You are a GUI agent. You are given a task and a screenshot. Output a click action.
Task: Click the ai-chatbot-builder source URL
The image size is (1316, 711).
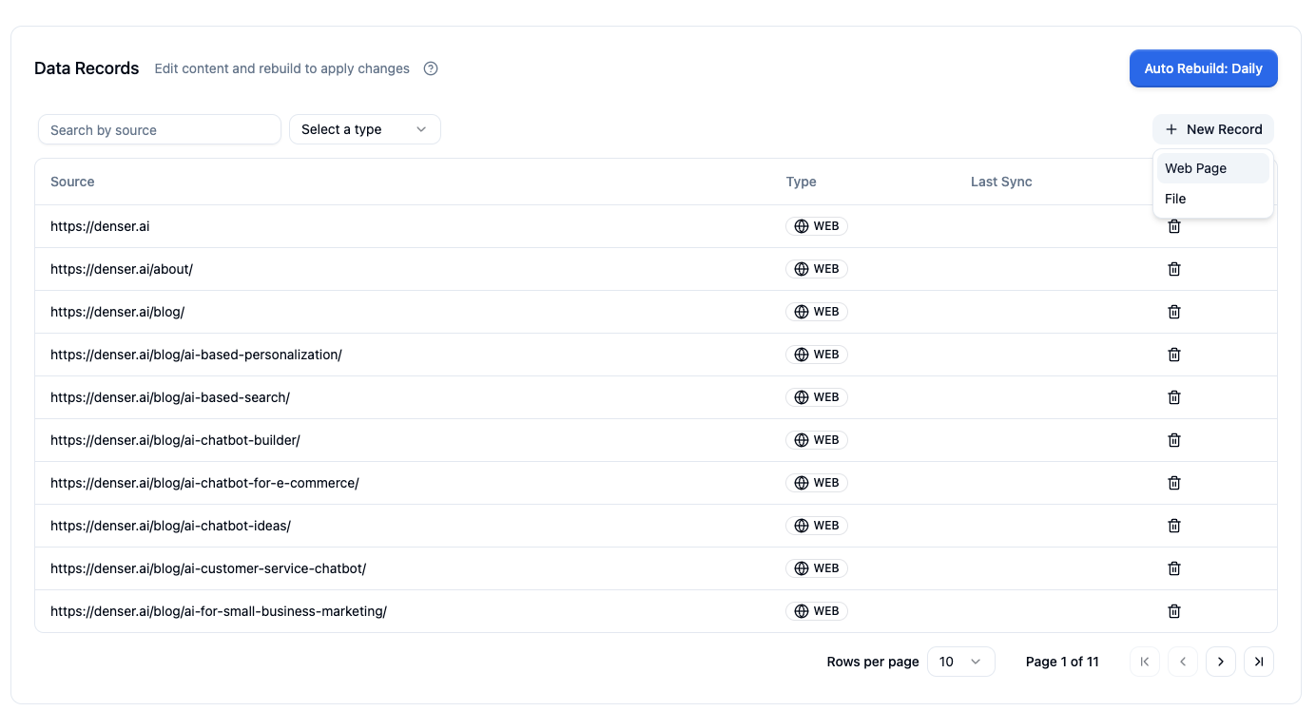click(175, 440)
